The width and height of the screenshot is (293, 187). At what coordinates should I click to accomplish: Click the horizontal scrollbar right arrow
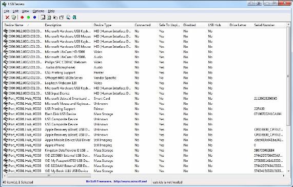(x=284, y=176)
